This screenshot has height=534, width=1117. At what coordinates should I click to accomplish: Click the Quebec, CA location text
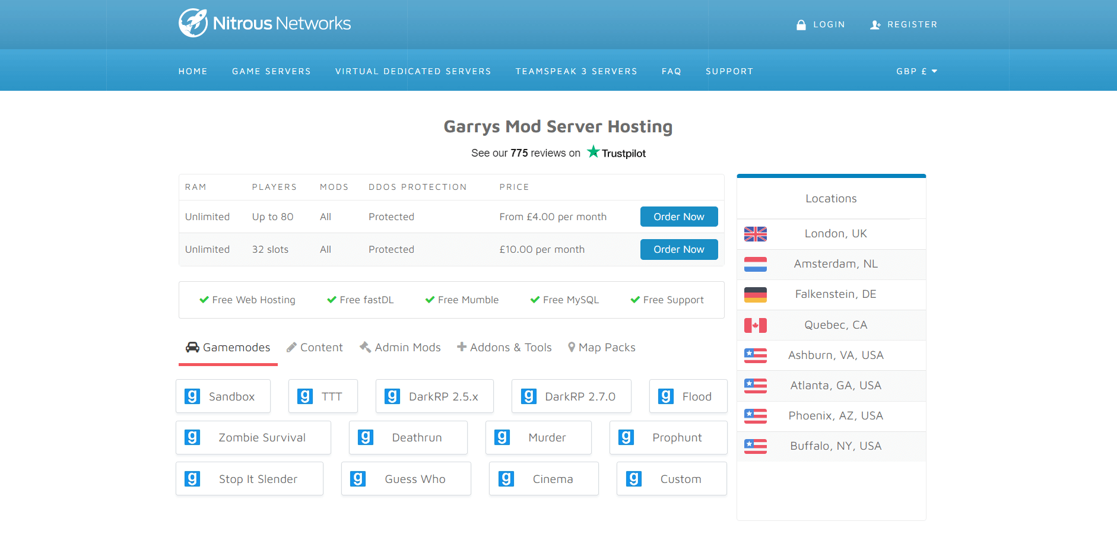tap(836, 325)
